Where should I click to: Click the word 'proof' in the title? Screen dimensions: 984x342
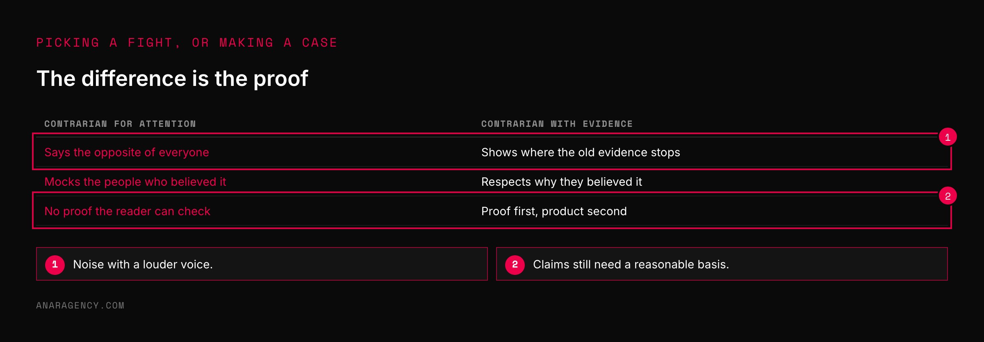point(280,79)
